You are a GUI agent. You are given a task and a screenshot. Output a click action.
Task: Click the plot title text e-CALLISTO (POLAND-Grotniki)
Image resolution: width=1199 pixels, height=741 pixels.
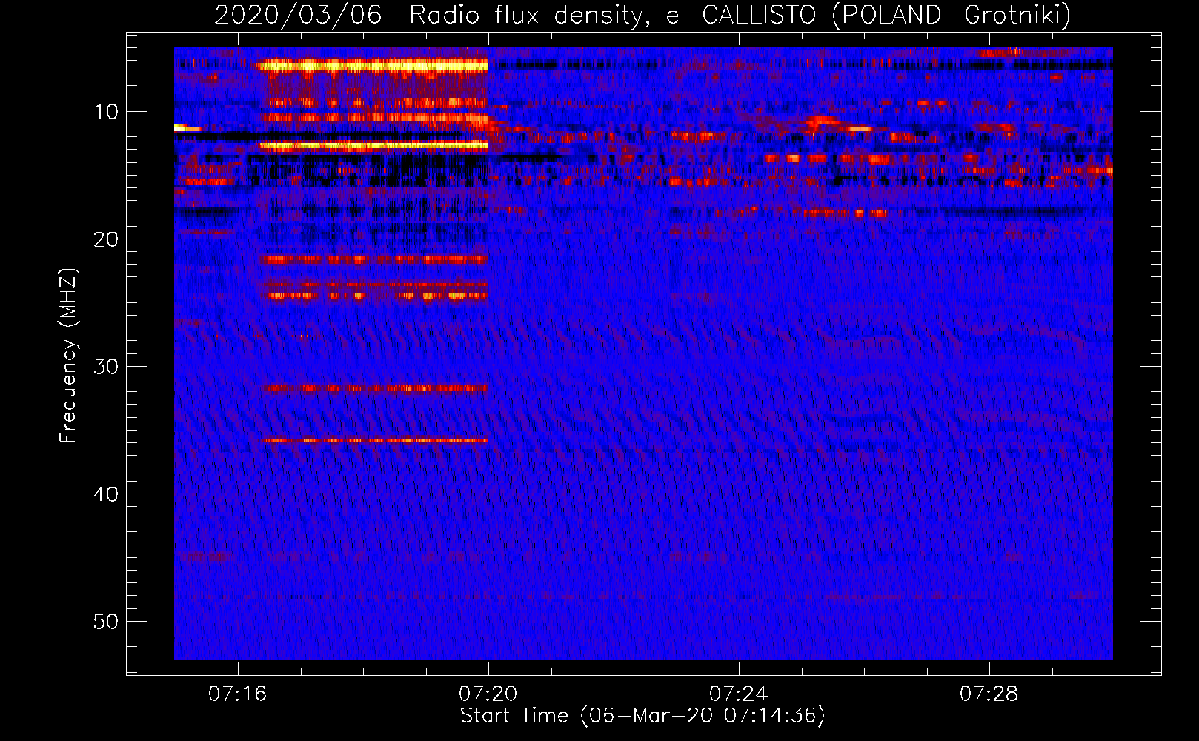868,15
